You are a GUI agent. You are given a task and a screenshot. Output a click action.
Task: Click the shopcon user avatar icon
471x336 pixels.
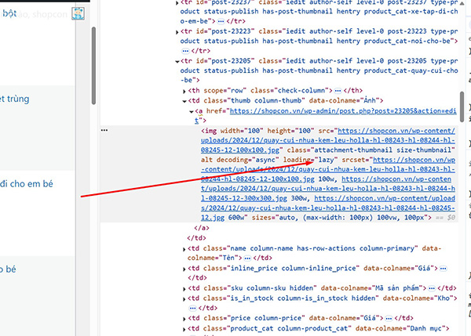[x=78, y=13]
